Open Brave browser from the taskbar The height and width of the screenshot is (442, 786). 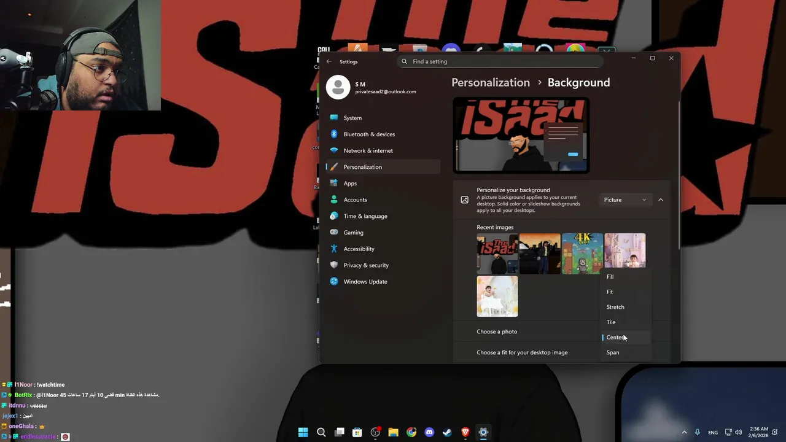pos(465,432)
